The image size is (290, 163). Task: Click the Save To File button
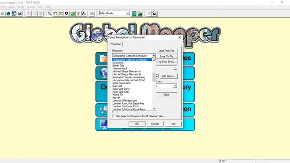(x=167, y=56)
